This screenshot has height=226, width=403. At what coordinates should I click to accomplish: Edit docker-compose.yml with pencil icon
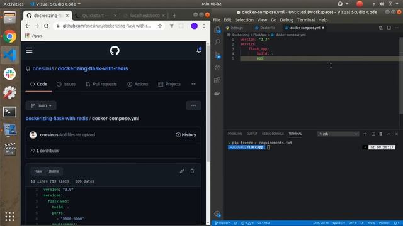point(182,171)
